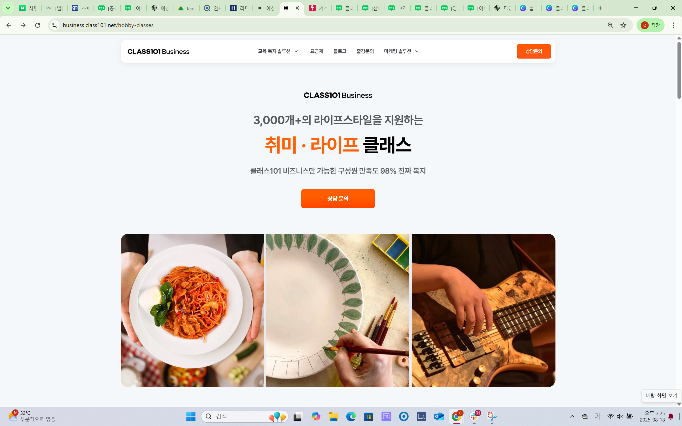Bookmark this page with the star icon
The height and width of the screenshot is (426, 682).
click(623, 25)
